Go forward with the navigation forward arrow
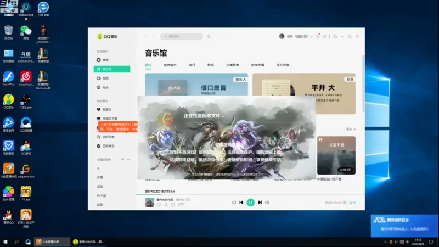Screen dimensions: 439x247 pos(154,36)
